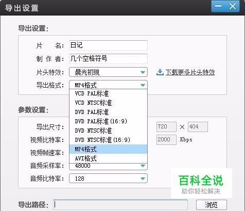This screenshot has height=211, width=245.
Task: Select AVI格式 from the format list
Action: click(108, 158)
